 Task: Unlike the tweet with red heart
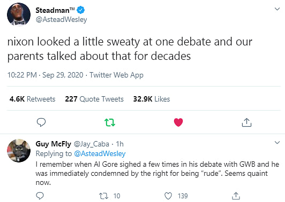click(178, 122)
